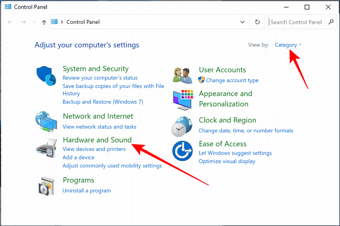Click the Forward navigation arrow
340x226 pixels.
tap(23, 22)
